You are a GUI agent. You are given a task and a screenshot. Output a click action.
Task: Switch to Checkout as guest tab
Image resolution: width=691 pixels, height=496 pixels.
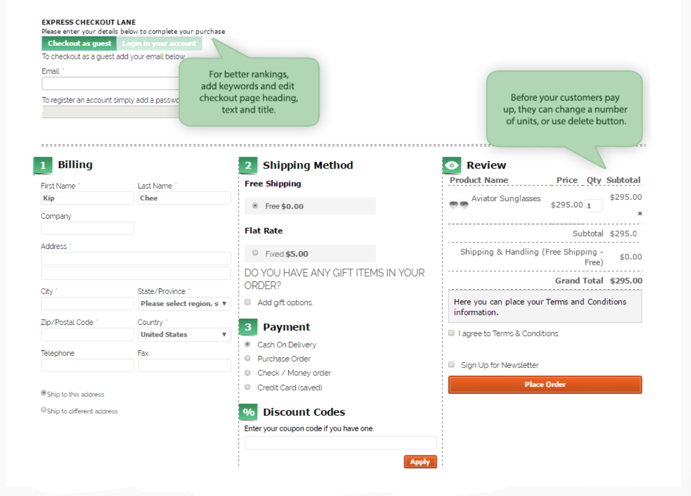(79, 43)
